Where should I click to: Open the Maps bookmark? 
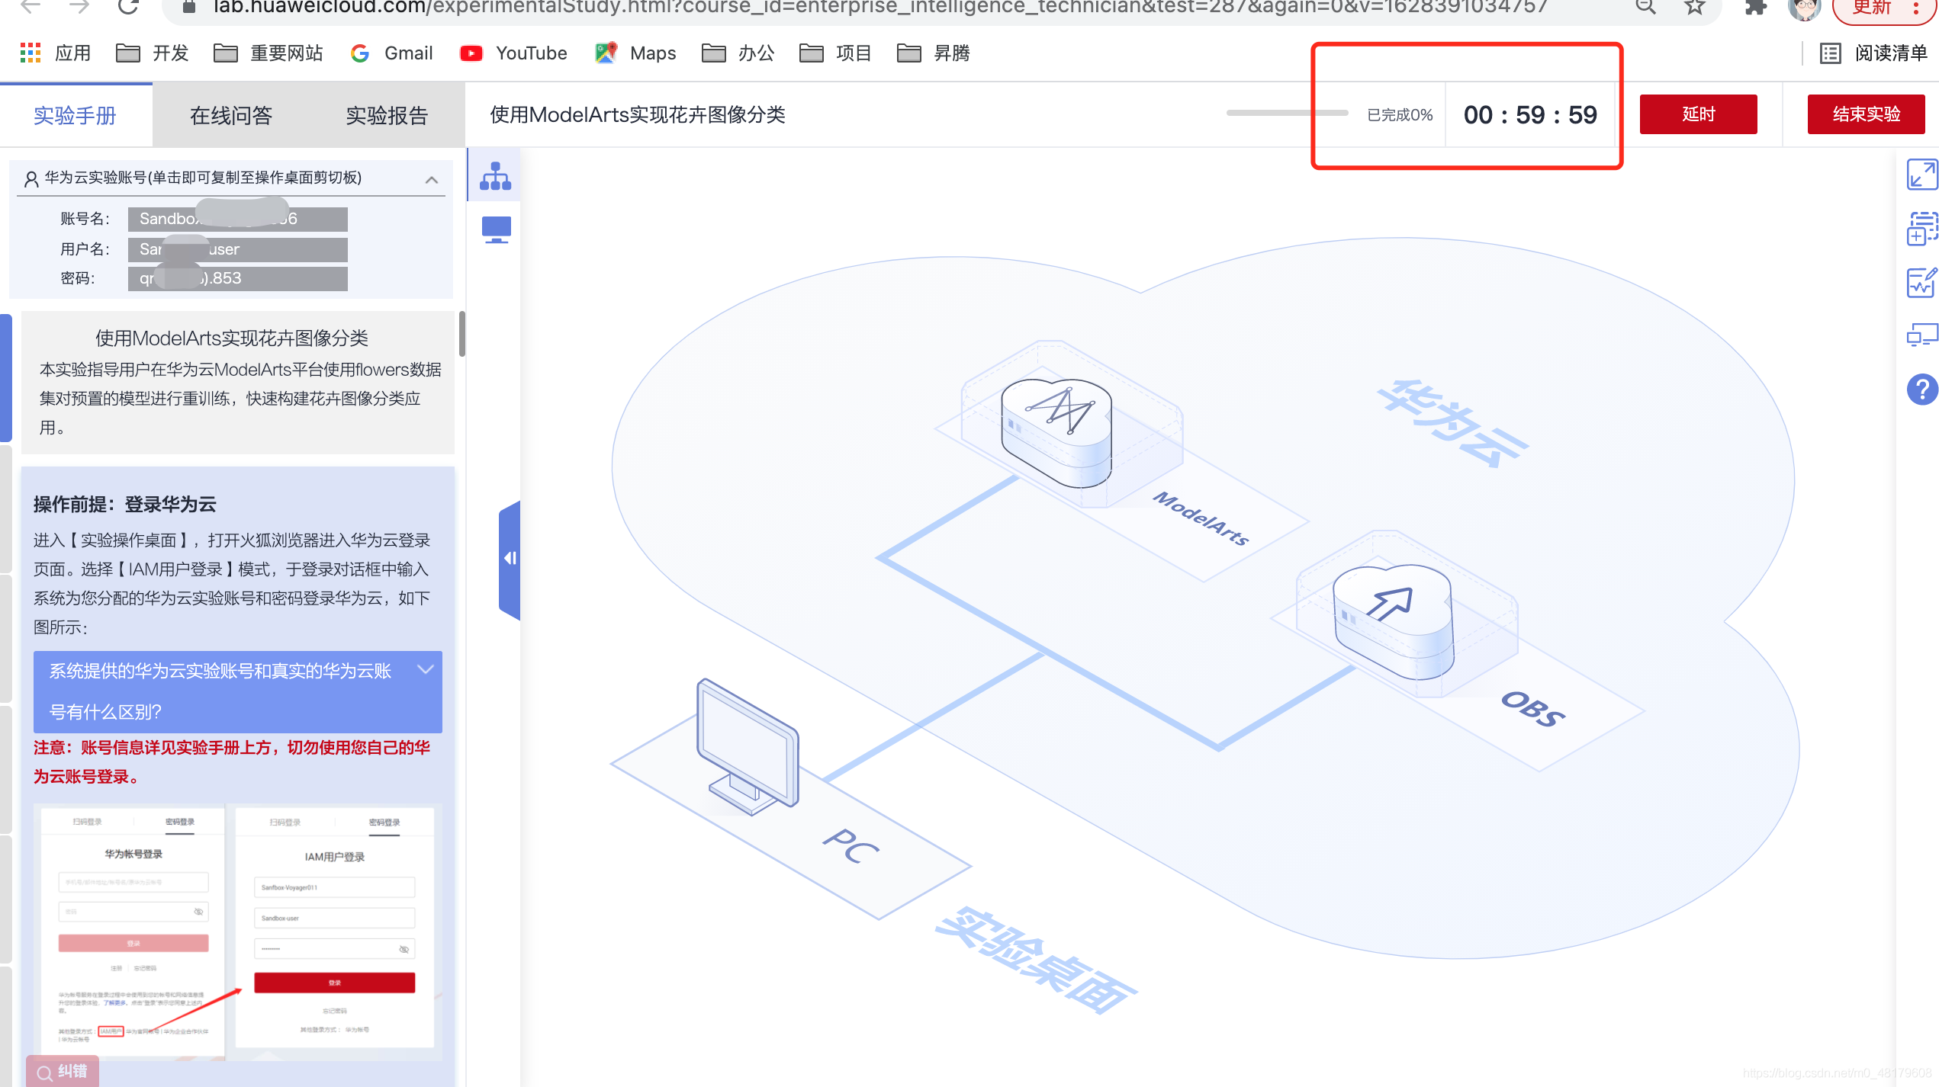pyautogui.click(x=636, y=53)
